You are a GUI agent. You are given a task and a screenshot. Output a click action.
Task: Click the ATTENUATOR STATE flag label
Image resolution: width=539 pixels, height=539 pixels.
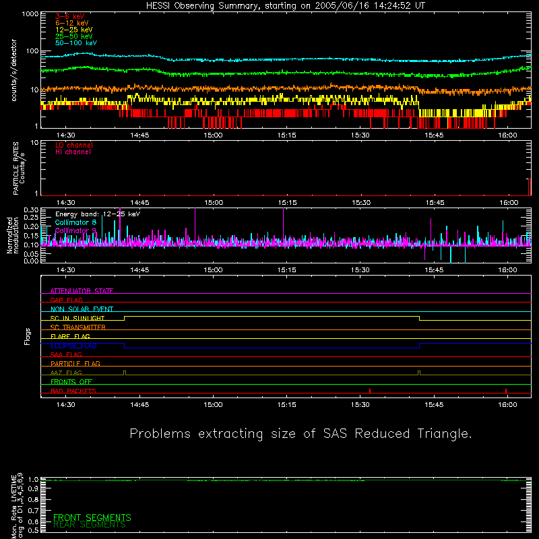click(82, 291)
